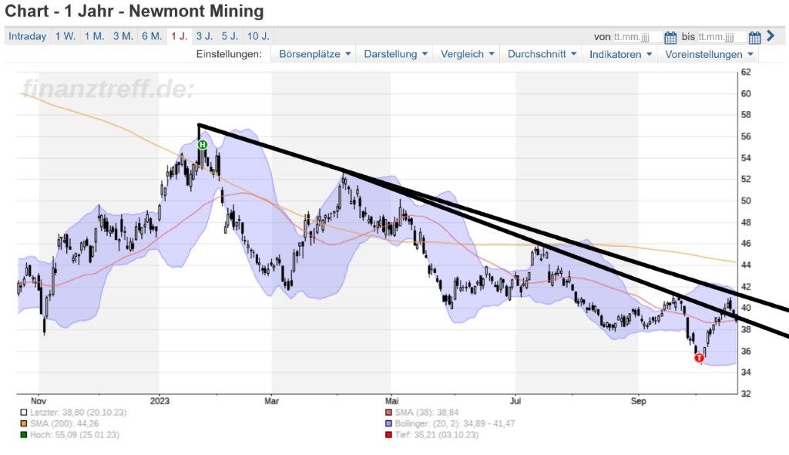The width and height of the screenshot is (789, 455).
Task: Click the 'SMA (200): 44,26' legend text
Action: coord(65,423)
